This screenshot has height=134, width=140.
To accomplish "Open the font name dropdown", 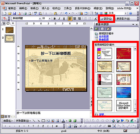I will [40, 19].
